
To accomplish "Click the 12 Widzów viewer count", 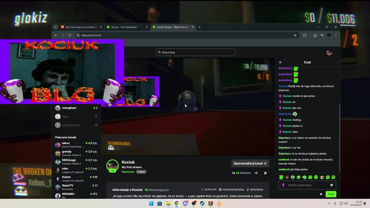I will [x=241, y=173].
